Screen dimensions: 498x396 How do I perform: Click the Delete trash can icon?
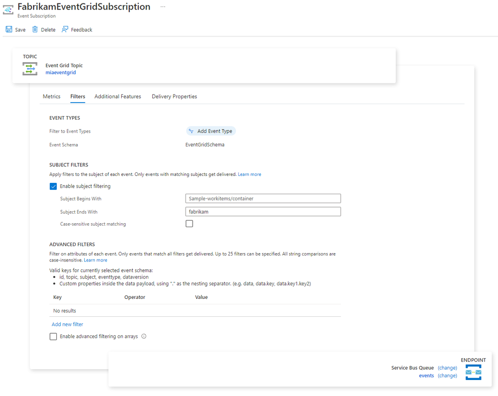tap(35, 29)
